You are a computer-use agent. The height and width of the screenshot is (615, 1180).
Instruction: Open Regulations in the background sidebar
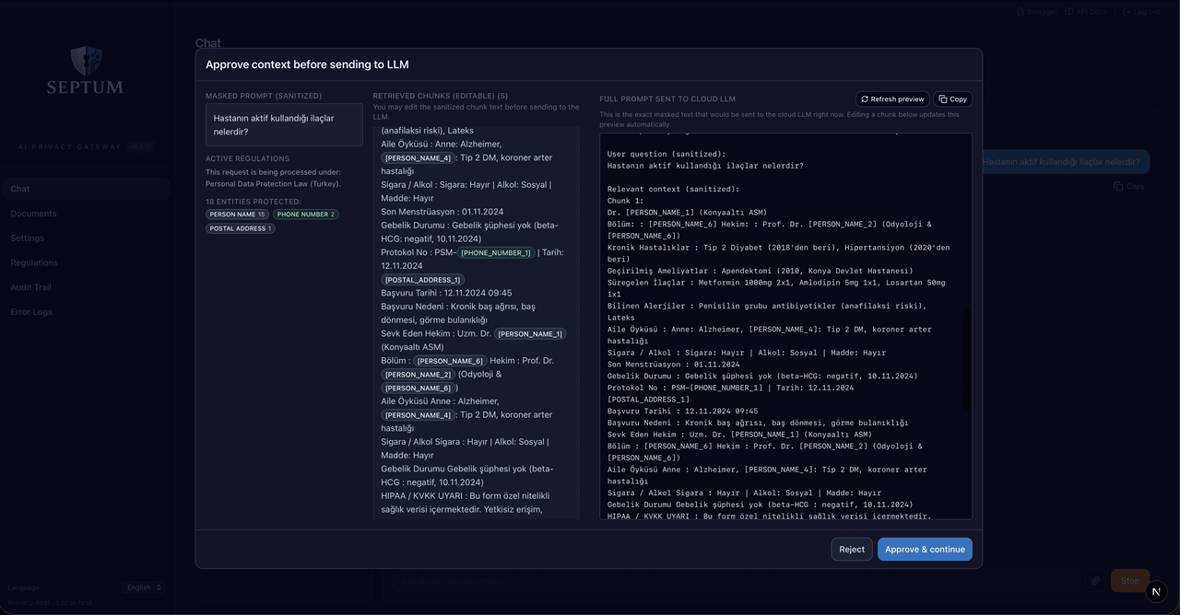coord(34,262)
